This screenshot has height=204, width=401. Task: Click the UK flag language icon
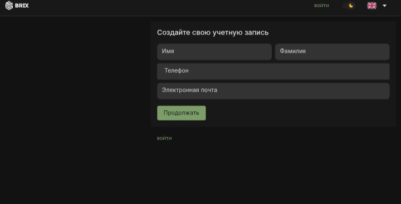[371, 6]
